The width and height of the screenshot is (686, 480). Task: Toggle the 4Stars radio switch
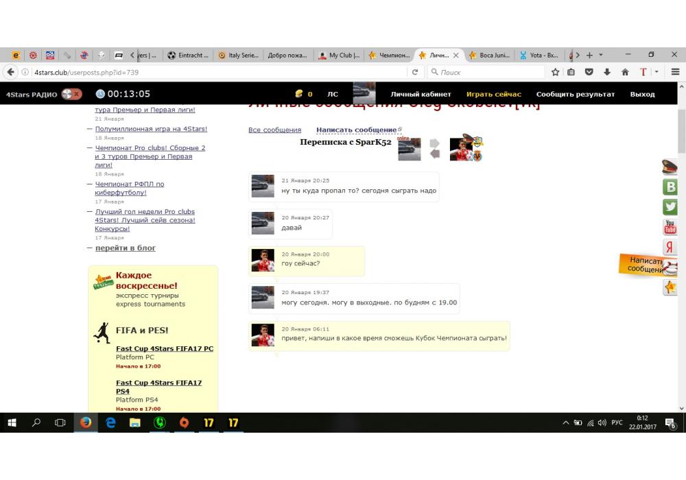tap(71, 94)
